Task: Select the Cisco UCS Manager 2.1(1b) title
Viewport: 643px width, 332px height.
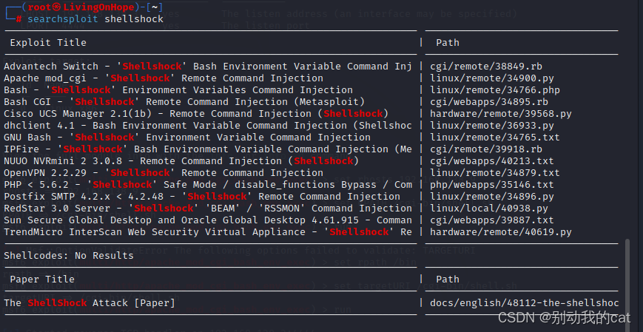Action: [196, 114]
